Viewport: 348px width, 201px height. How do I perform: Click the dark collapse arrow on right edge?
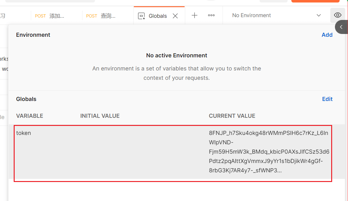[341, 27]
